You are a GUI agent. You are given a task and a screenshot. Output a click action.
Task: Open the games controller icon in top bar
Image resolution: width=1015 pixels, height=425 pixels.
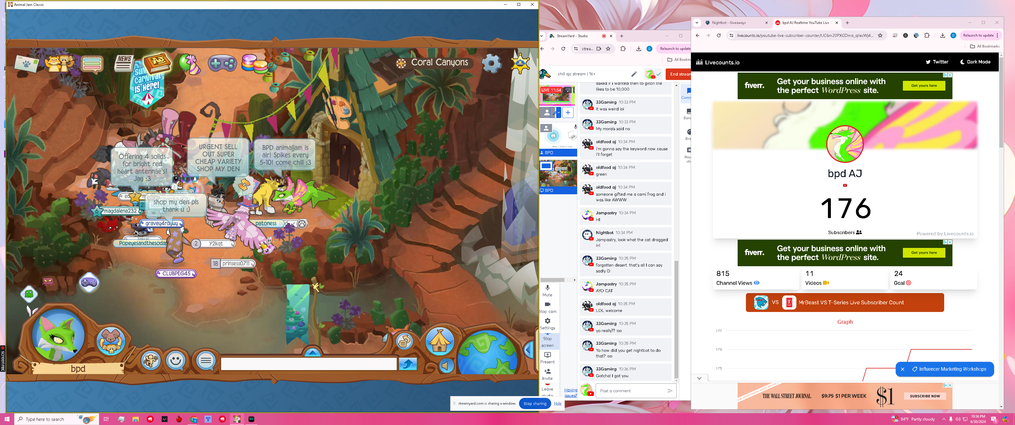click(x=222, y=63)
